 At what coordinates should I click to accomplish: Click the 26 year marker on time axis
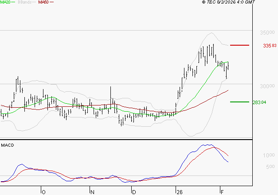(180, 192)
